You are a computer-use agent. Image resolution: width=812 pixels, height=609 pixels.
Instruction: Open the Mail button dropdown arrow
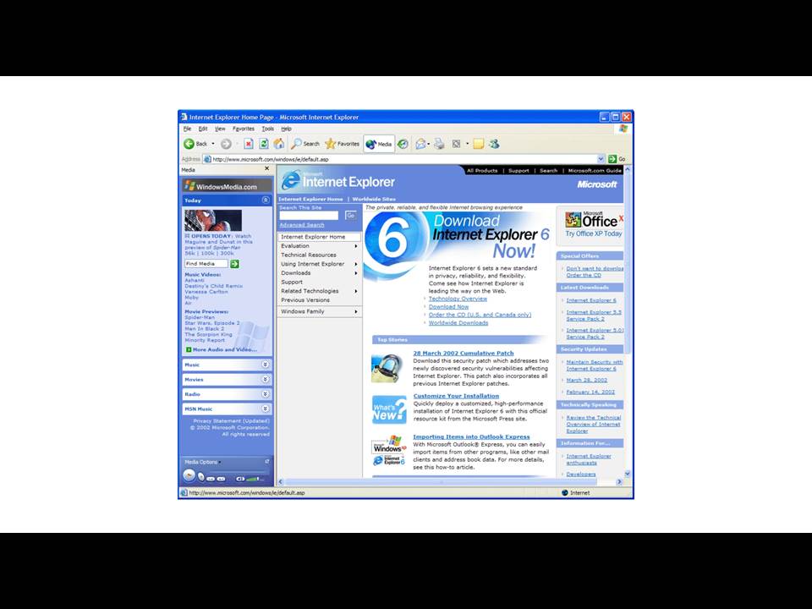tap(429, 144)
